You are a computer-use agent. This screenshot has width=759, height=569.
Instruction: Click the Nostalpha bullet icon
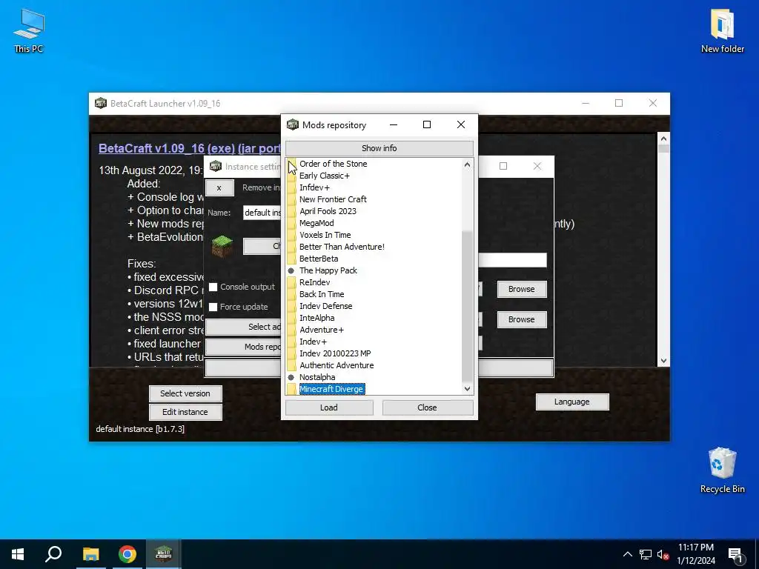pos(291,377)
